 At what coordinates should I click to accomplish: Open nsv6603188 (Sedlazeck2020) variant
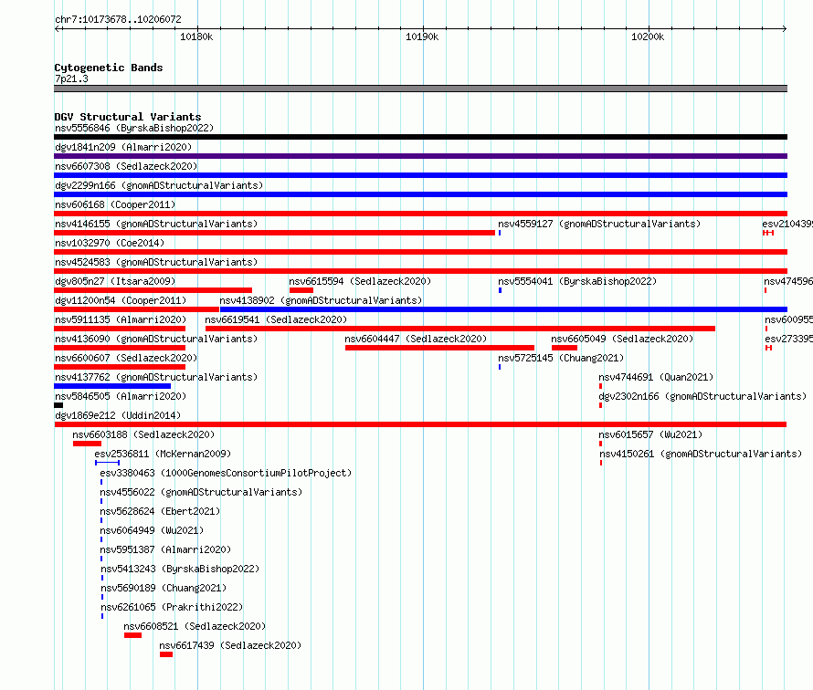(143, 434)
